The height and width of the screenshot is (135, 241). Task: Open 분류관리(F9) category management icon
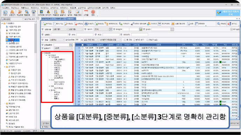(x=111, y=24)
